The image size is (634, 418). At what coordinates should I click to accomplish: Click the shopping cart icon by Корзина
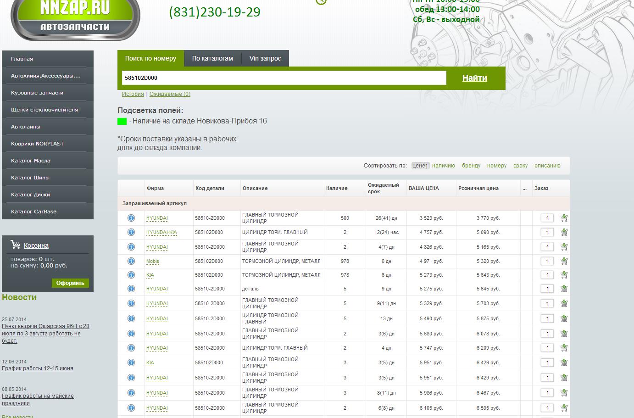tap(15, 245)
